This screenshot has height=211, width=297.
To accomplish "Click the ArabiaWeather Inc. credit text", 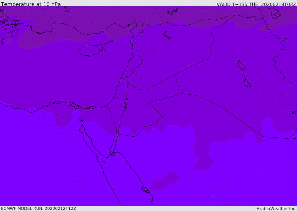I will pyautogui.click(x=276, y=209).
